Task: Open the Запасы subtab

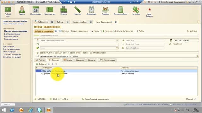Action: [x=68, y=60]
